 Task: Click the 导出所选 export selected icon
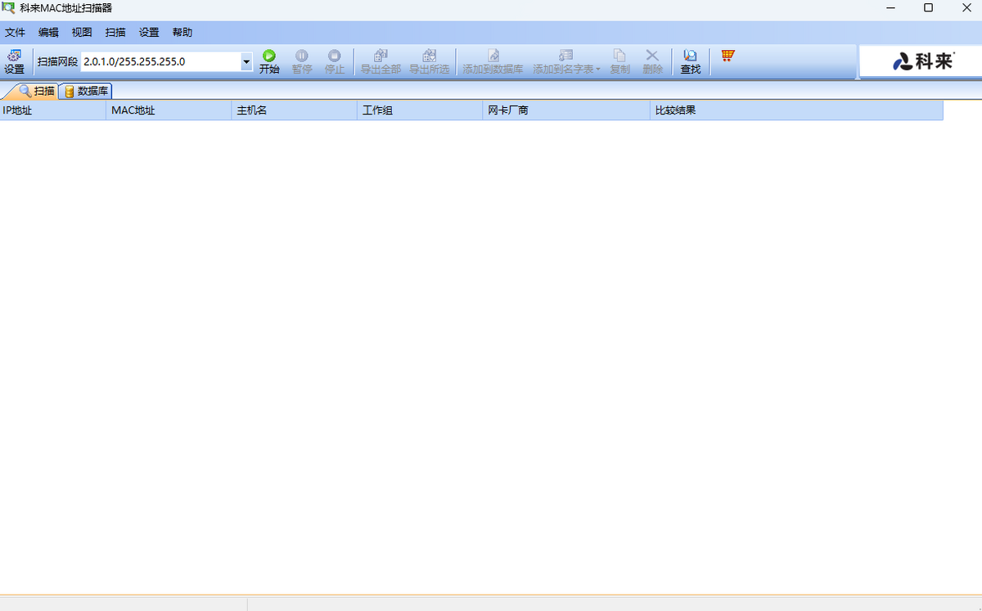tap(429, 61)
